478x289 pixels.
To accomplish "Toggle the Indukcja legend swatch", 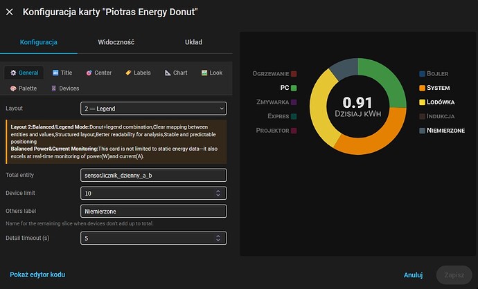I will pos(422,116).
